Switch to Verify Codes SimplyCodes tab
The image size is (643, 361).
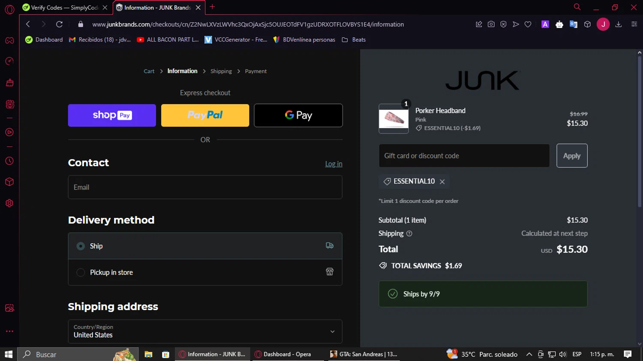[65, 7]
